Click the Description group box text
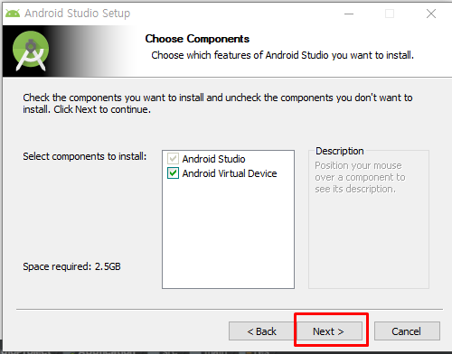This screenshot has width=452, height=354. (x=360, y=177)
